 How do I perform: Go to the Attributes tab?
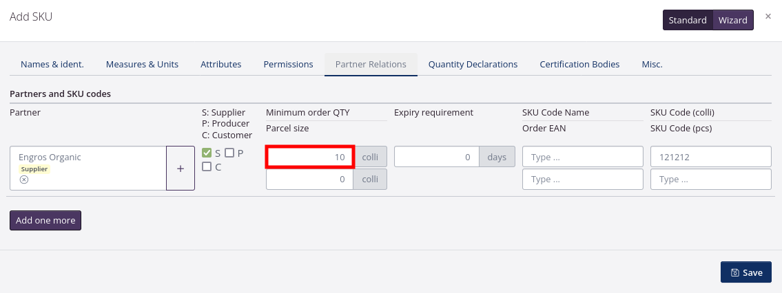[x=220, y=64]
